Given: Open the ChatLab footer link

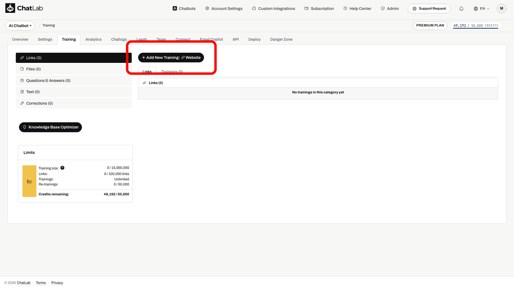Looking at the screenshot, I should 24,283.
